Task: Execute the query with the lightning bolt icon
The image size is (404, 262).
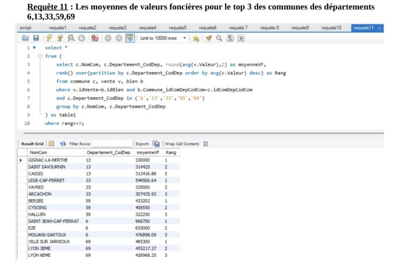Action: point(49,38)
